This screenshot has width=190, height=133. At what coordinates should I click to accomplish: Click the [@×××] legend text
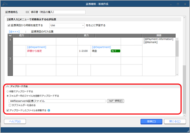[14, 32]
